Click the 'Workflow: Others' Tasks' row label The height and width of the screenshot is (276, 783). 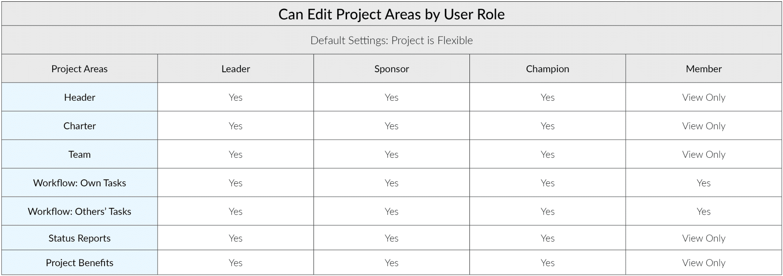[x=80, y=212]
